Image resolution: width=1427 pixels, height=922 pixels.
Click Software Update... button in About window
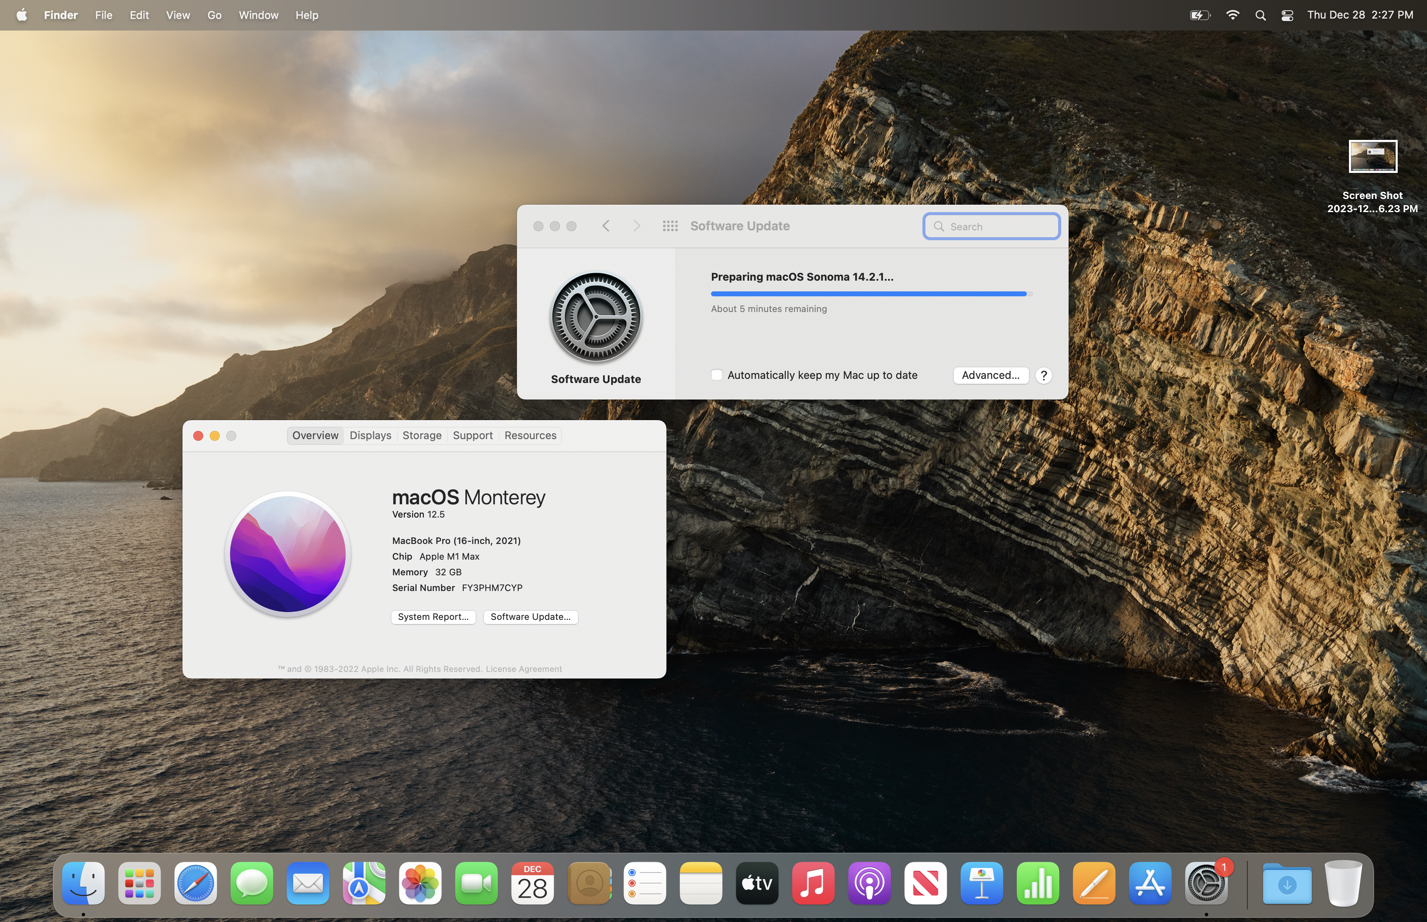[x=531, y=617]
